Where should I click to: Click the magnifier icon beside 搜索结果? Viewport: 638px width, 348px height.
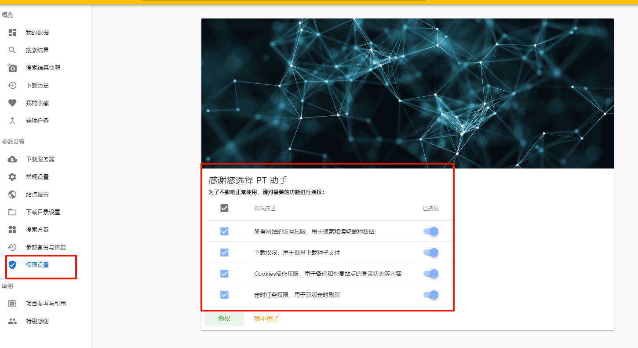coord(12,50)
